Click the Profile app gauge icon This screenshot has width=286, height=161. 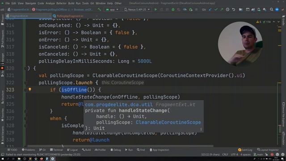[185, 9]
